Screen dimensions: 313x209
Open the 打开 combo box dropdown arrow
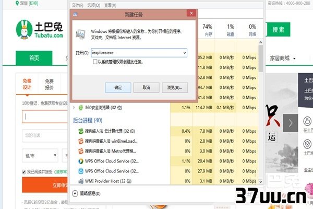click(x=185, y=53)
